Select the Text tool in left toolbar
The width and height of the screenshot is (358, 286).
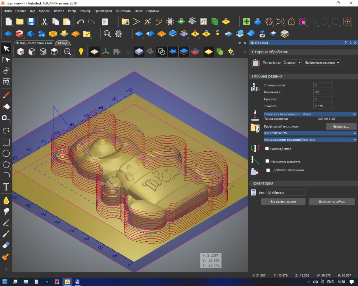(x=6, y=187)
